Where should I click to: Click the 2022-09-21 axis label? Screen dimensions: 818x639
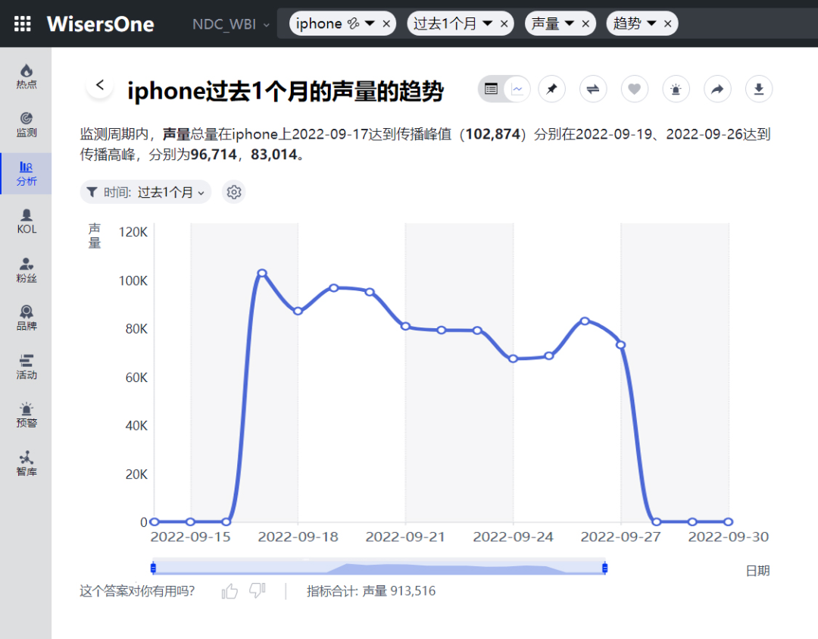[405, 537]
